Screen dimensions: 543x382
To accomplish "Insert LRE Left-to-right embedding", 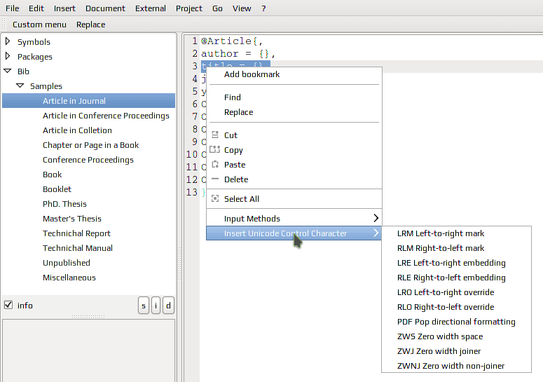I will point(456,263).
